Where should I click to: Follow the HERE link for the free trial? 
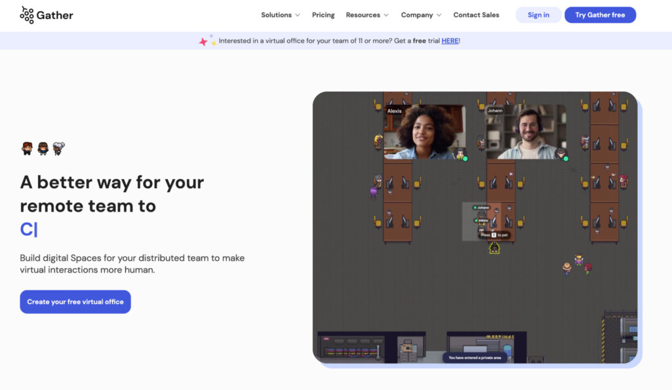pyautogui.click(x=450, y=41)
